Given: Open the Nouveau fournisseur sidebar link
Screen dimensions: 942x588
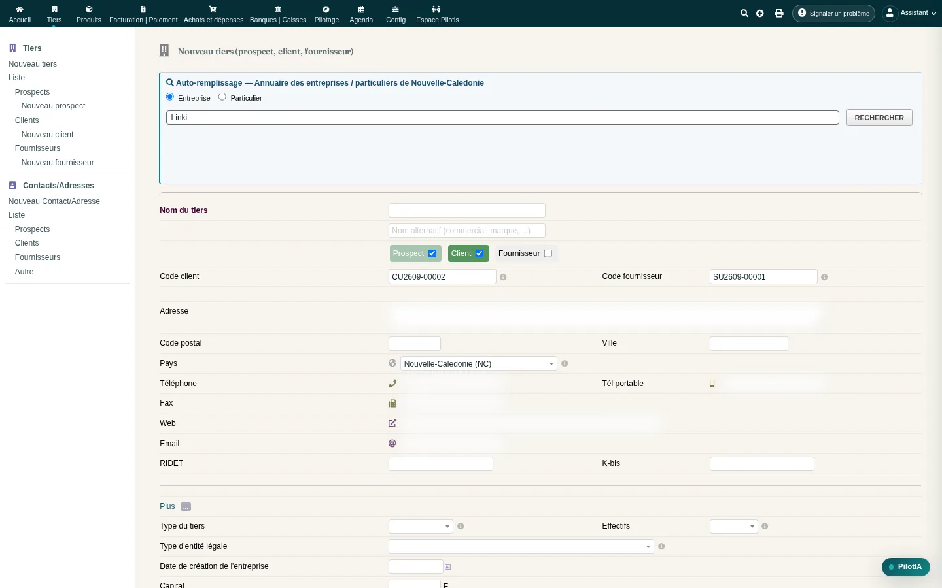Looking at the screenshot, I should 58,163.
